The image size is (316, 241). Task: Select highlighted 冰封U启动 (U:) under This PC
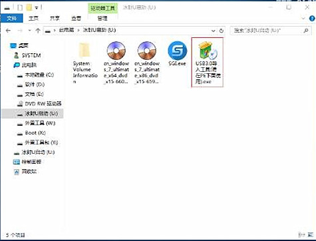33,113
